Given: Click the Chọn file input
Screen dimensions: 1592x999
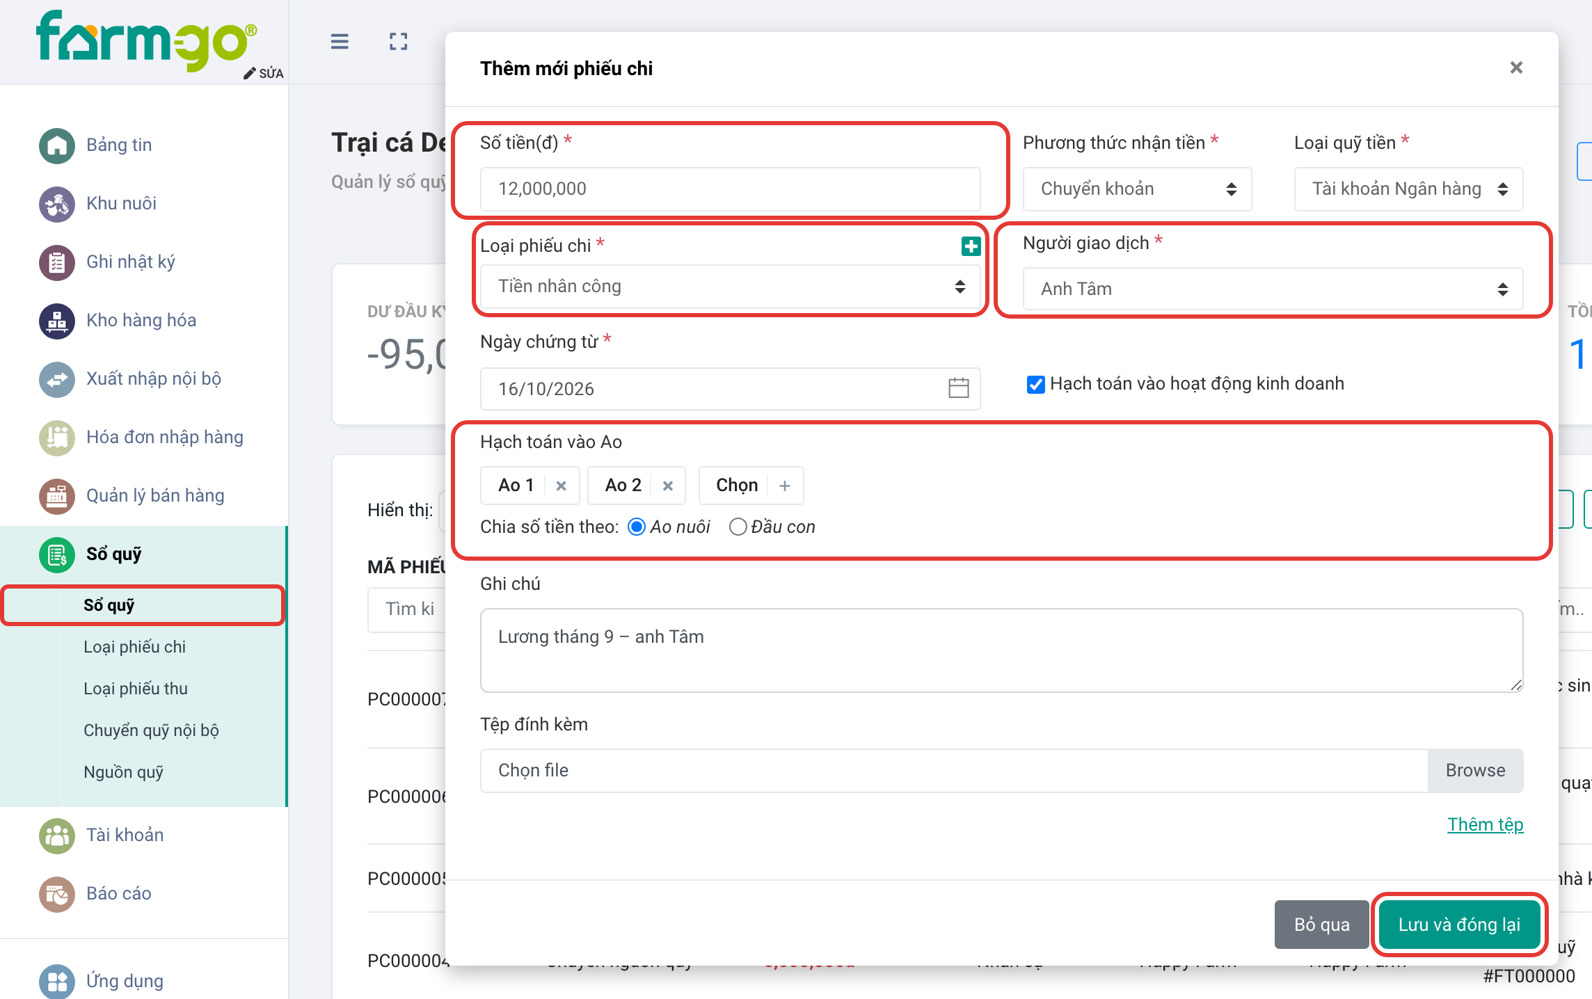Looking at the screenshot, I should (x=953, y=770).
